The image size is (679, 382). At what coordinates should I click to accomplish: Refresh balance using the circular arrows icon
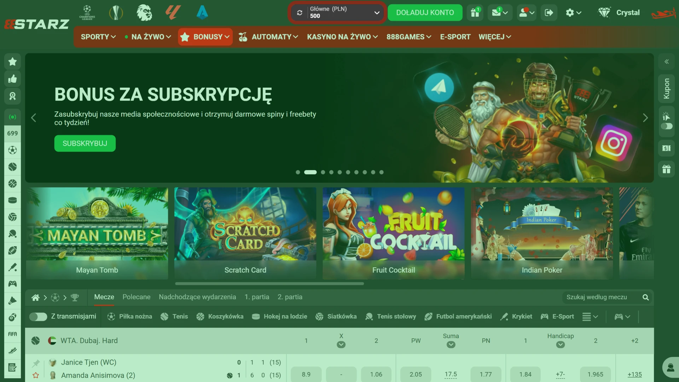click(x=300, y=13)
